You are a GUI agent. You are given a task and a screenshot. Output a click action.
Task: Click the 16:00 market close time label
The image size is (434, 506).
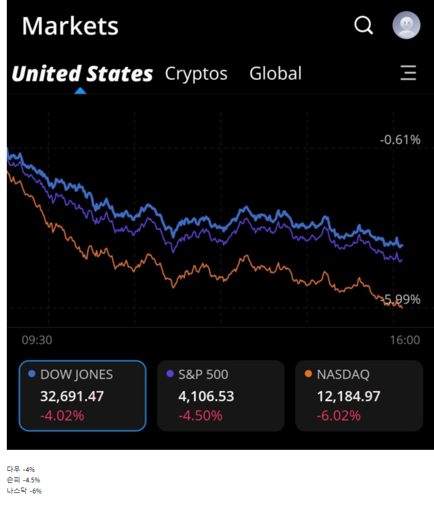(x=405, y=340)
